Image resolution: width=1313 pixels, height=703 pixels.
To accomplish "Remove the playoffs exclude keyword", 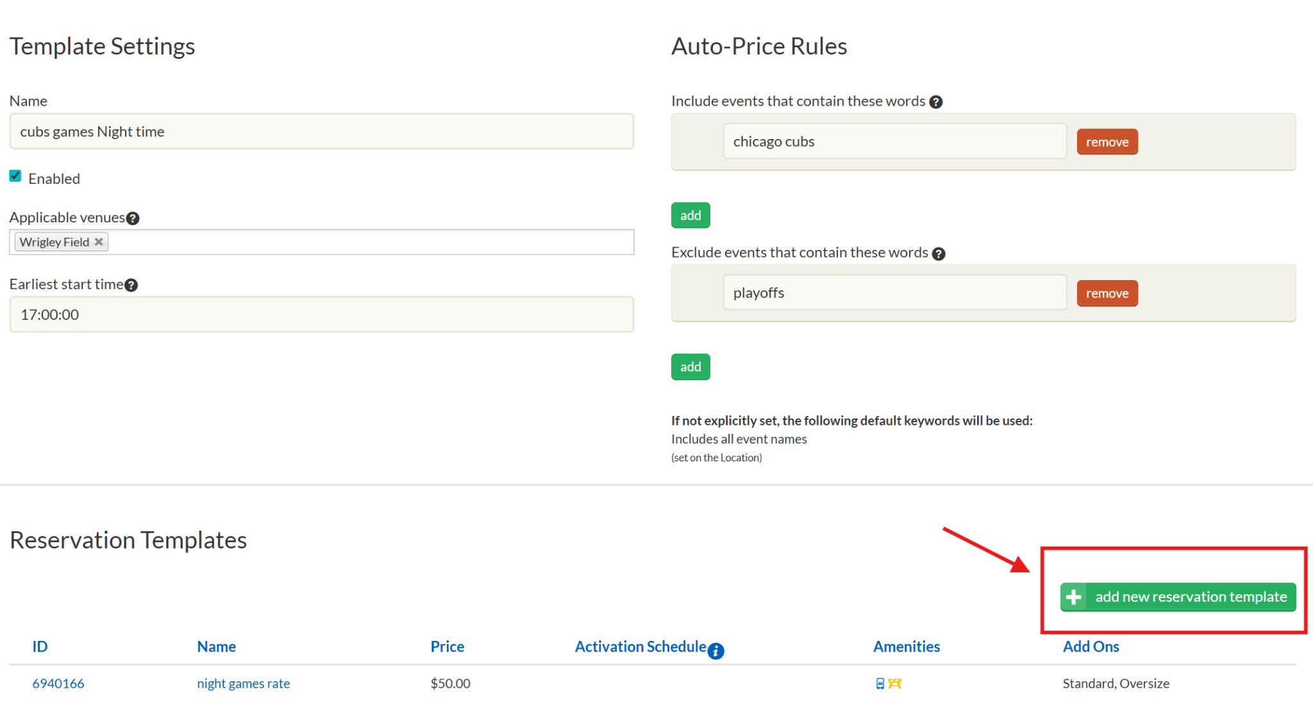I will 1107,294.
